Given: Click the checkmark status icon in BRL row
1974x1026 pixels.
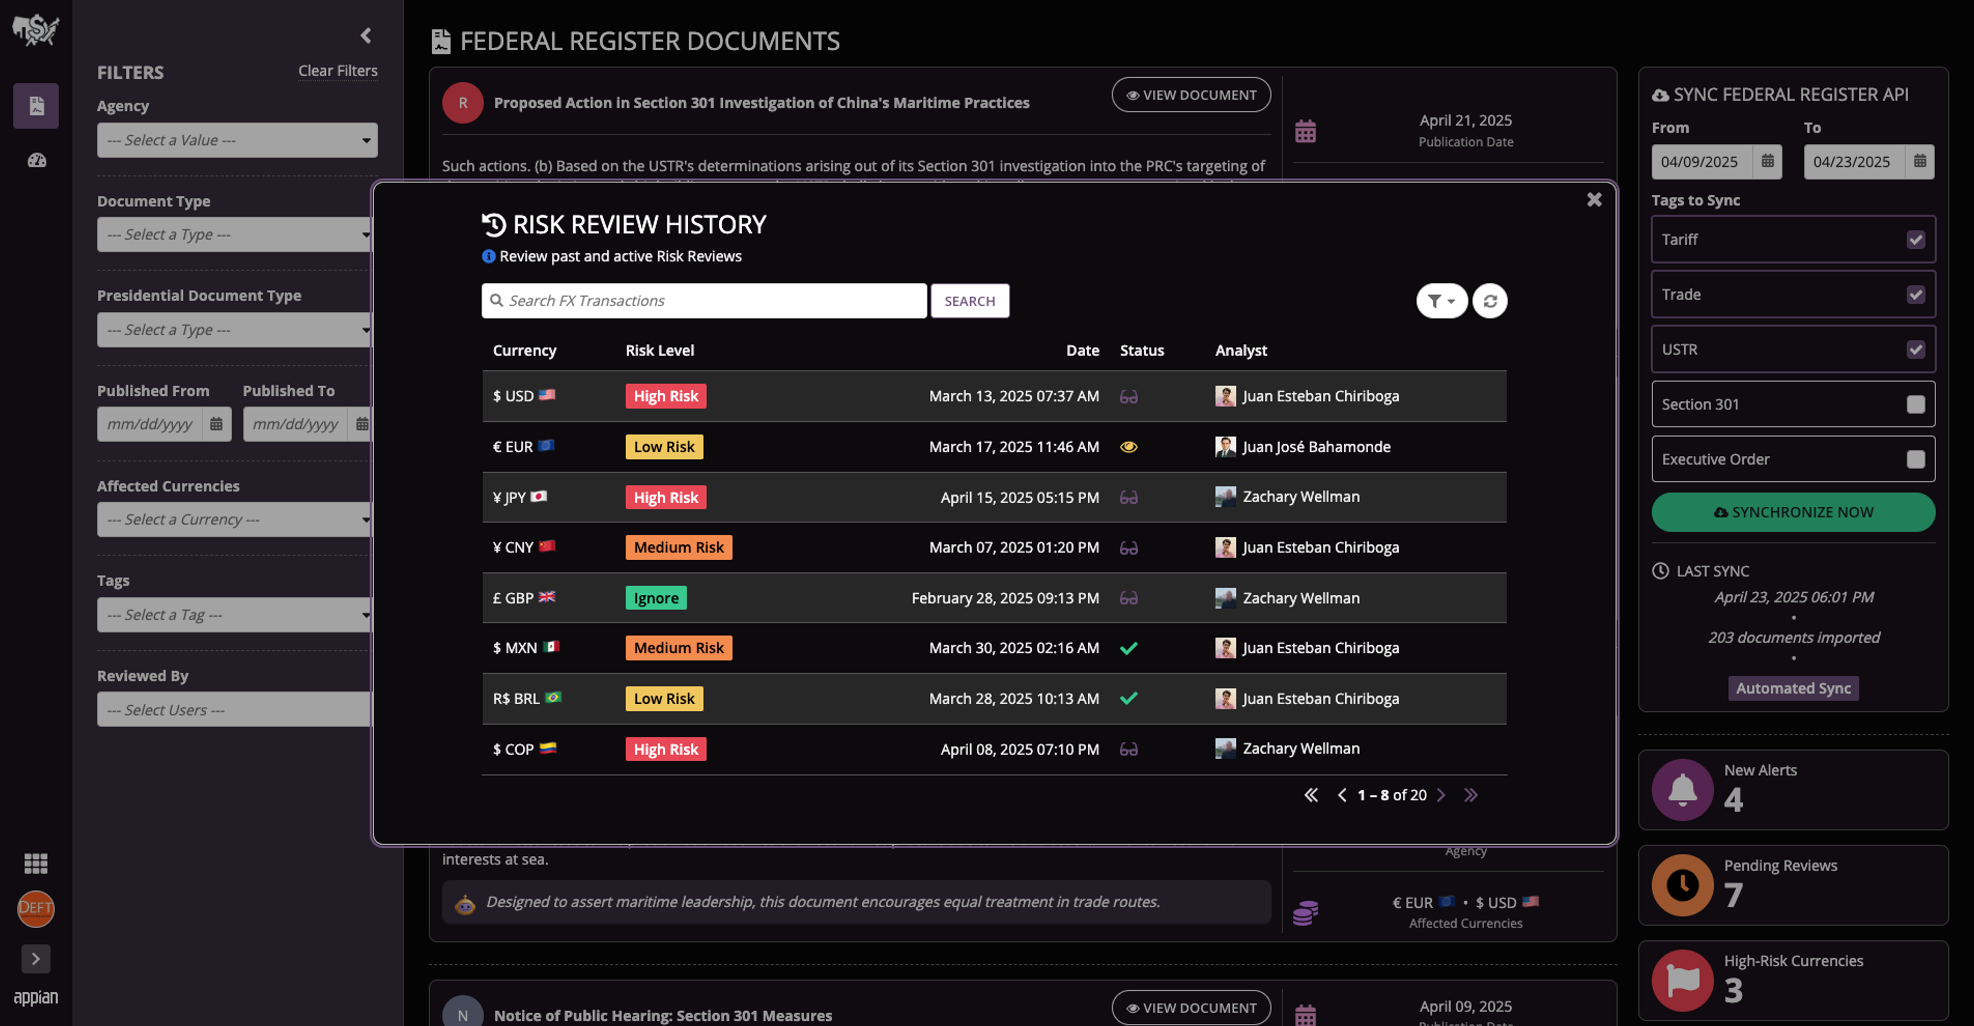Looking at the screenshot, I should coord(1128,698).
